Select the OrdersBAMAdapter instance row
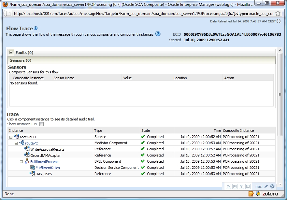Screen dimensions: 287x200 click(x=141, y=155)
